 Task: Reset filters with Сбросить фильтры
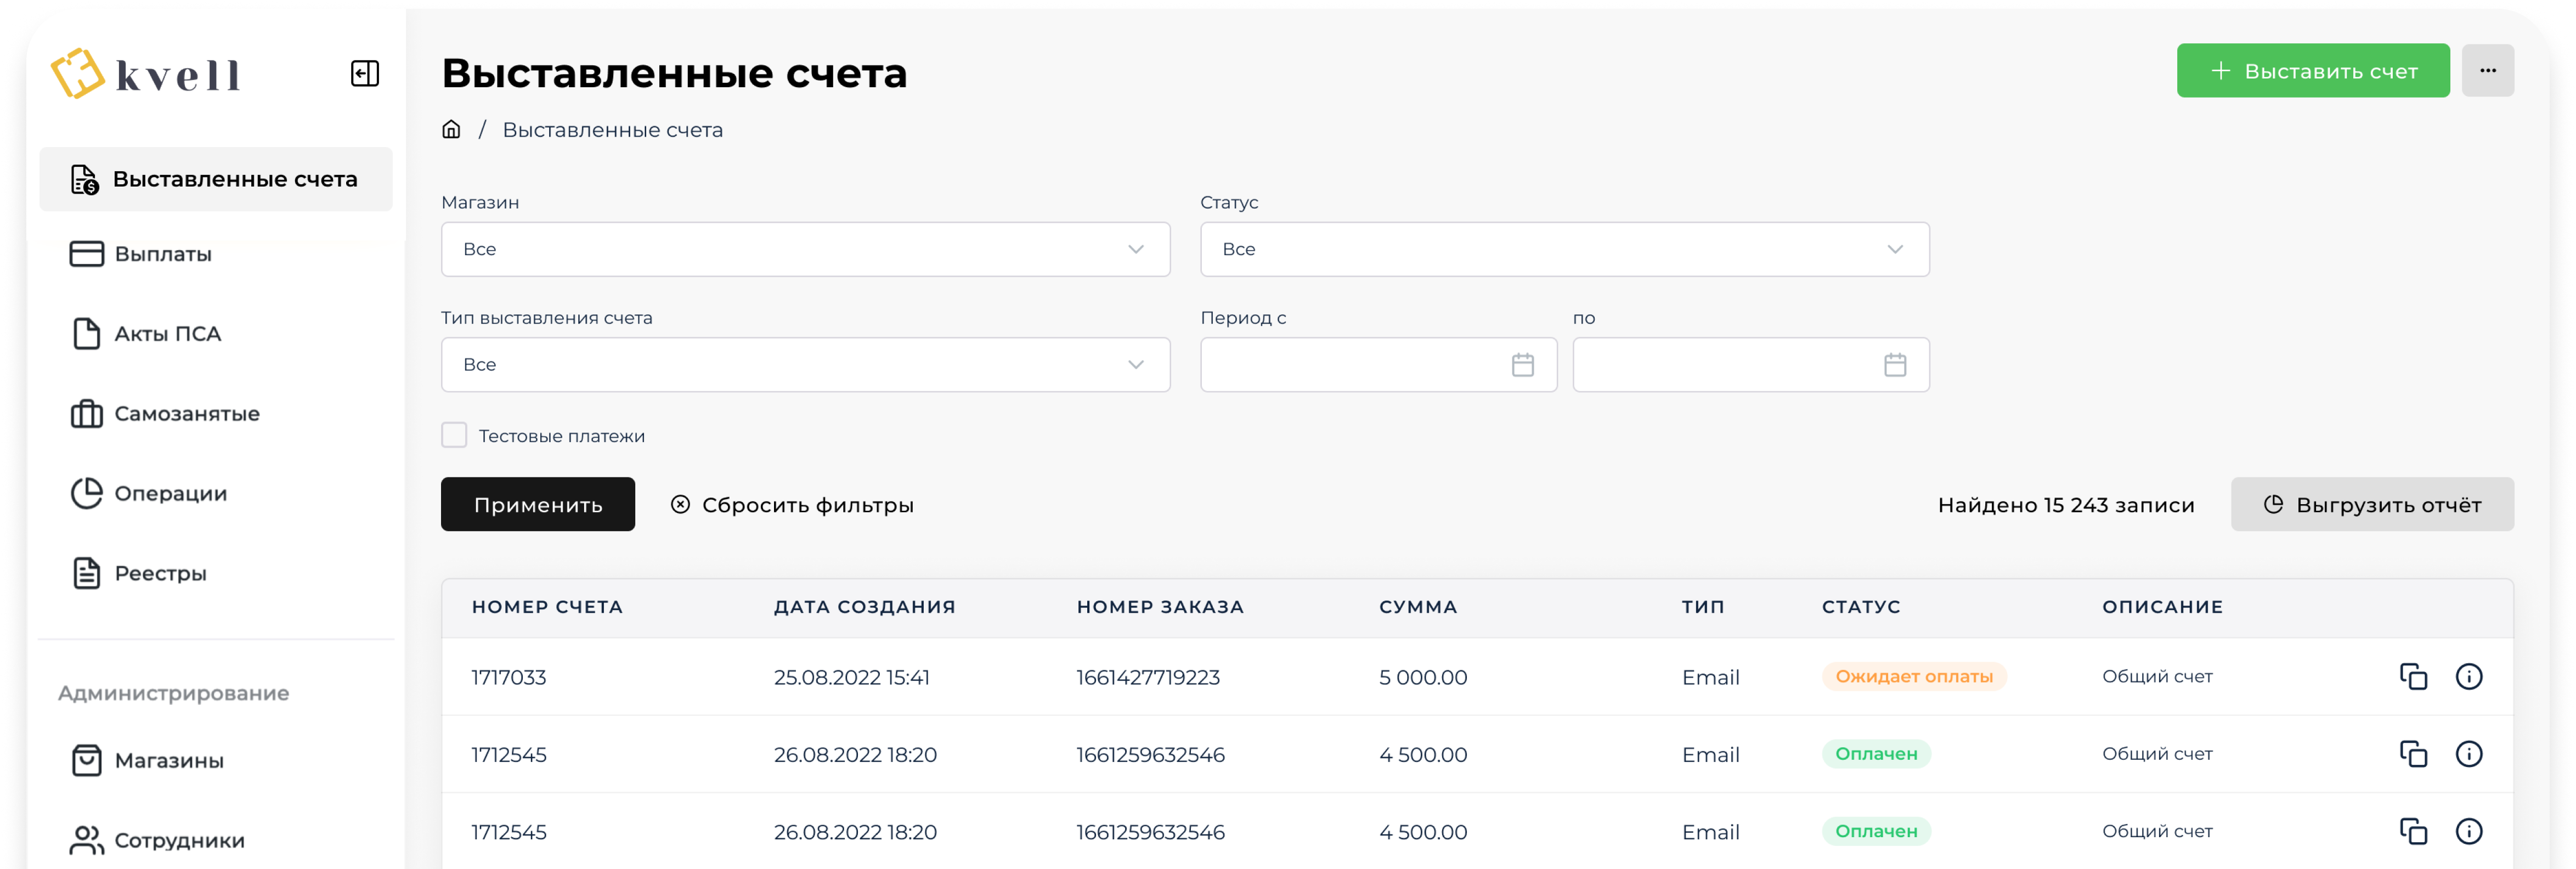[791, 505]
